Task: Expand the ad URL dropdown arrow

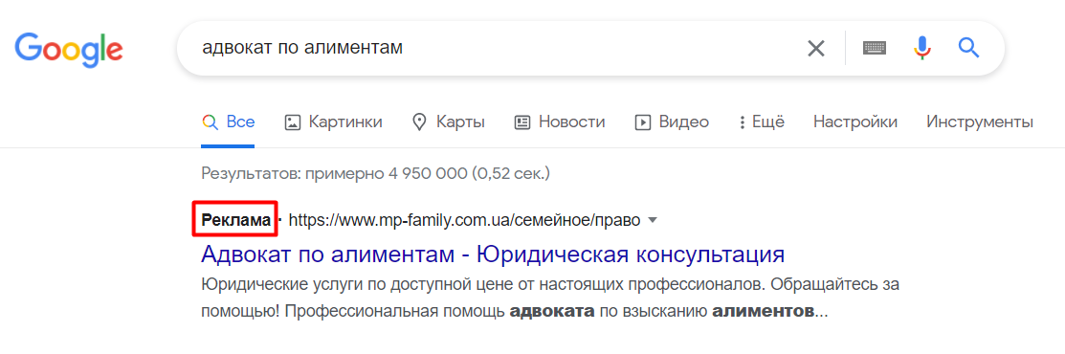Action: (653, 220)
